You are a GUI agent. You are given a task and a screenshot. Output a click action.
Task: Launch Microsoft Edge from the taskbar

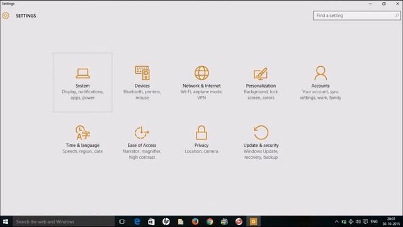tap(137, 221)
